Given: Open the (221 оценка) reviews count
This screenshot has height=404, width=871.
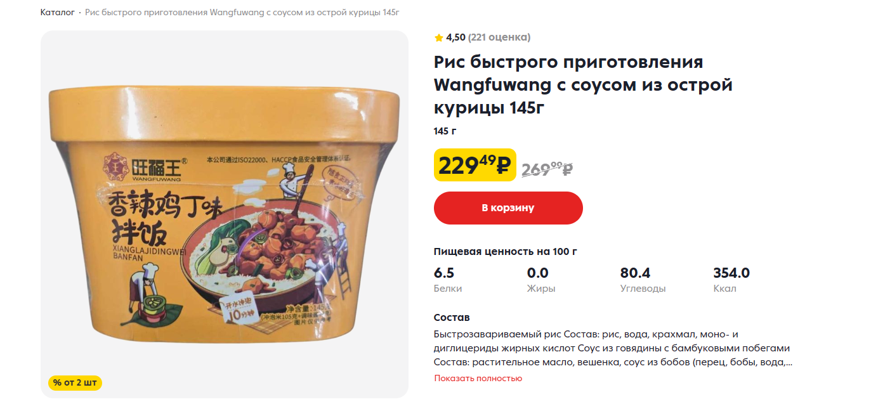Looking at the screenshot, I should point(499,37).
